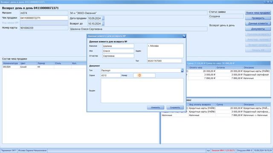273x153 pixels.
Task: Open the Документы button
Action: tap(258, 29)
